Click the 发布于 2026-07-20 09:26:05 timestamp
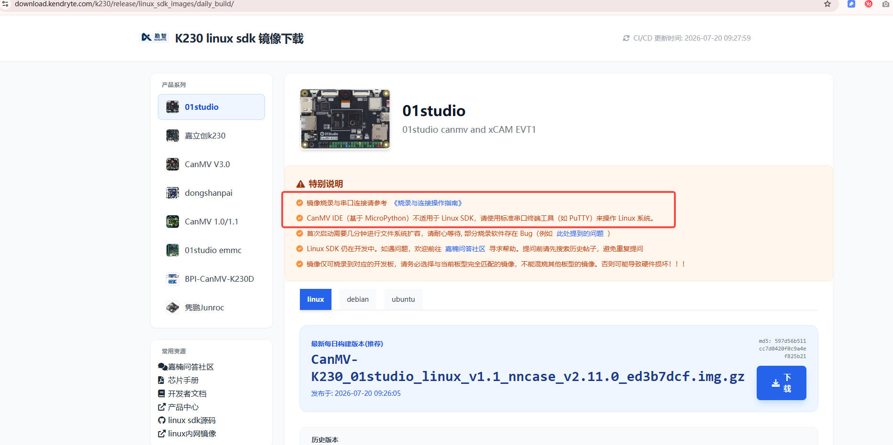Viewport: 893px width, 445px height. coord(356,393)
